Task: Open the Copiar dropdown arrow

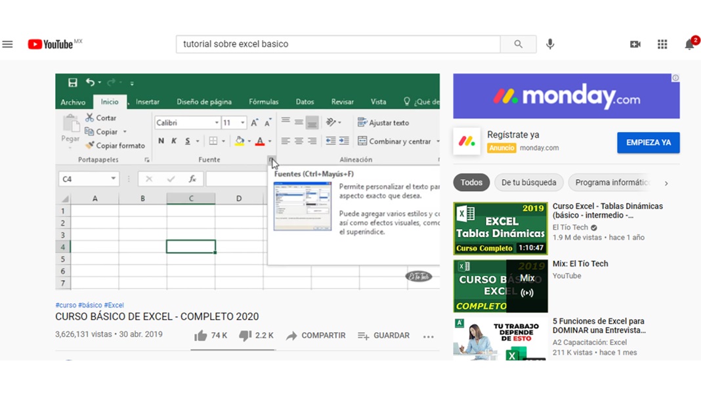Action: pyautogui.click(x=125, y=132)
